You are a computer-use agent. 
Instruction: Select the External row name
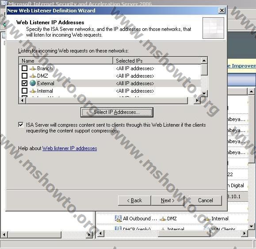click(x=46, y=83)
